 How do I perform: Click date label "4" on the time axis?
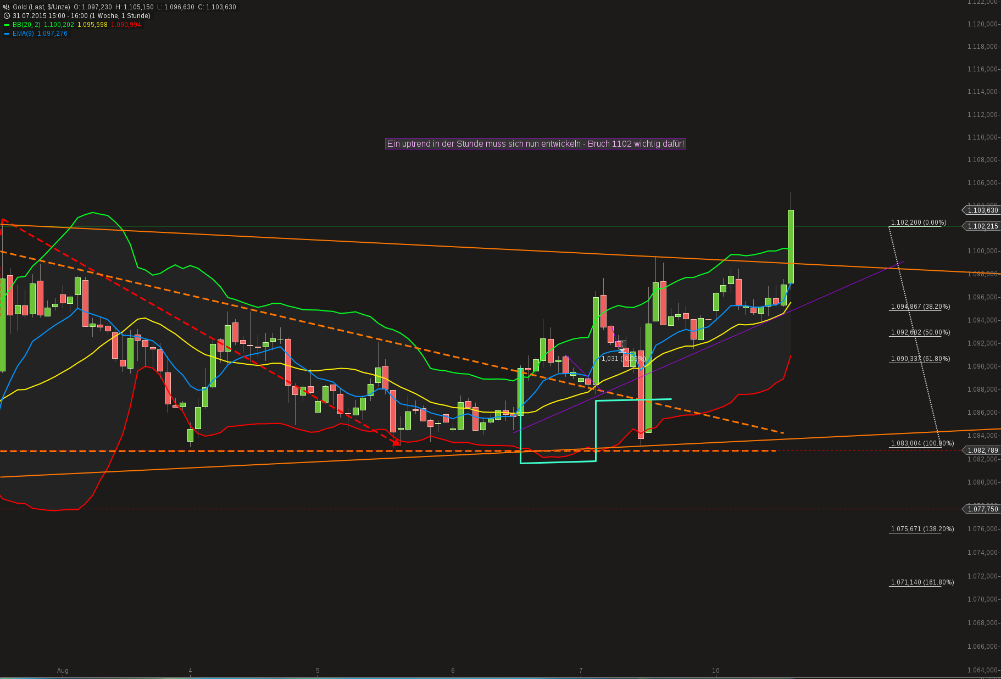191,671
